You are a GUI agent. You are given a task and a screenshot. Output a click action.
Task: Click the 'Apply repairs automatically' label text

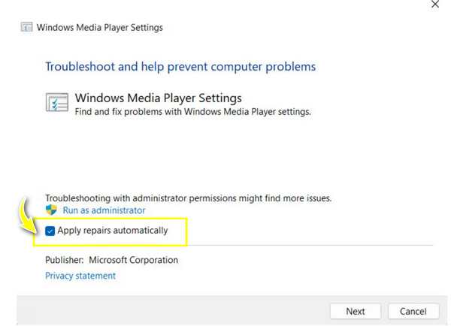coord(113,231)
